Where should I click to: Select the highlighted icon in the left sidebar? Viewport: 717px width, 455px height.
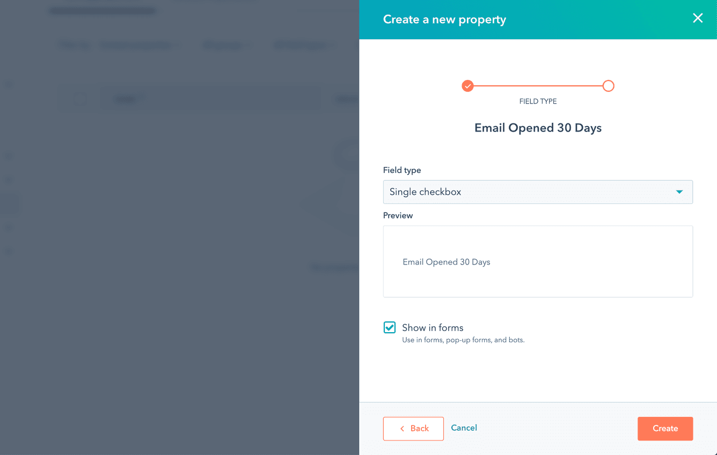tap(8, 203)
